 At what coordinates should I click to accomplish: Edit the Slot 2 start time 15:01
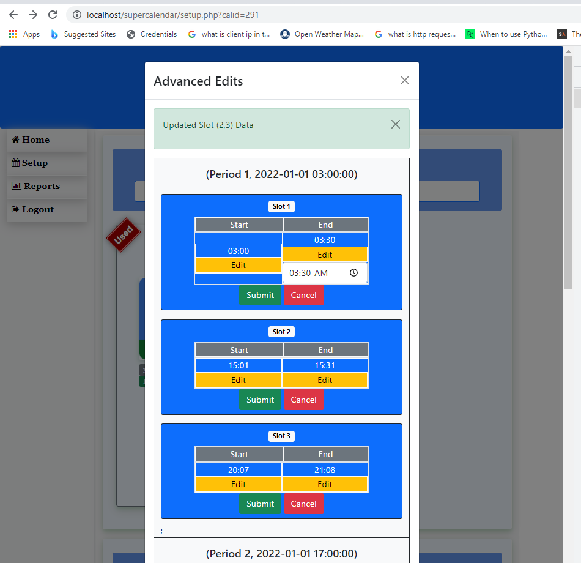(239, 380)
